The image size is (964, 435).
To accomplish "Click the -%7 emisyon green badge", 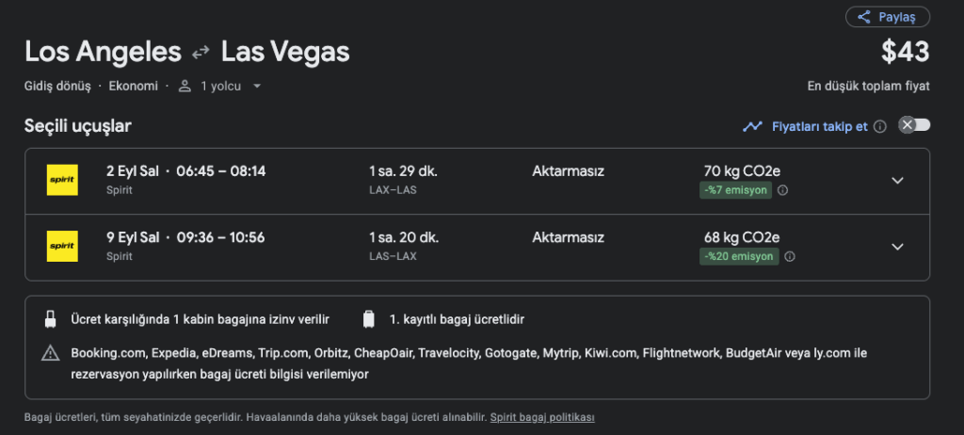I will pos(735,190).
